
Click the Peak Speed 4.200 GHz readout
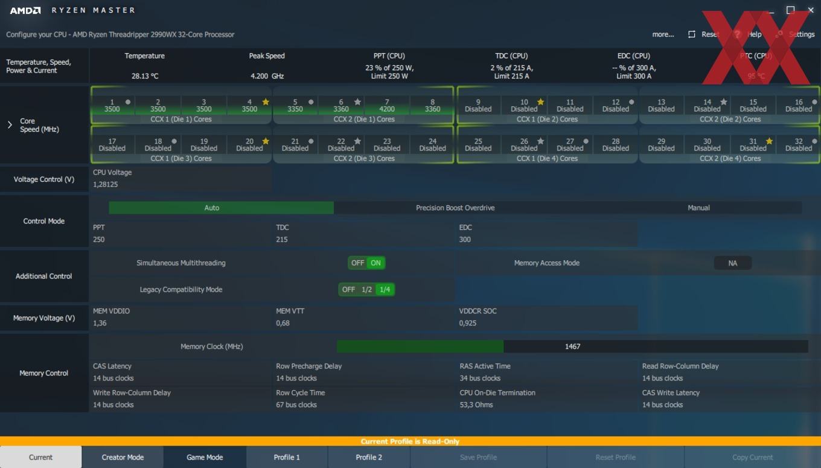(267, 76)
